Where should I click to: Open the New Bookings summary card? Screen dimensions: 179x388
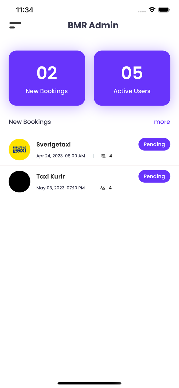click(47, 78)
